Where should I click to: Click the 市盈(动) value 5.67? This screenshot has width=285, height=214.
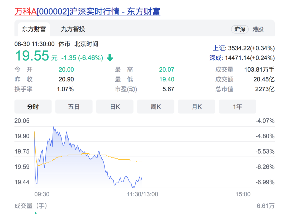tap(168, 89)
